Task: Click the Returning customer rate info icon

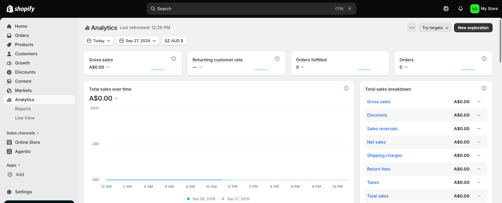Action: [x=277, y=59]
